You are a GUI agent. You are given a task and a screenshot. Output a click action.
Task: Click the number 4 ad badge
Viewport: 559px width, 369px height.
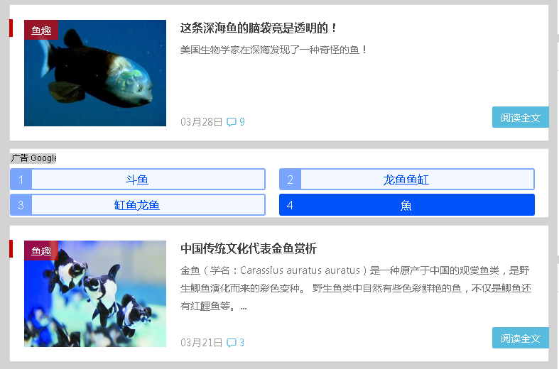291,205
